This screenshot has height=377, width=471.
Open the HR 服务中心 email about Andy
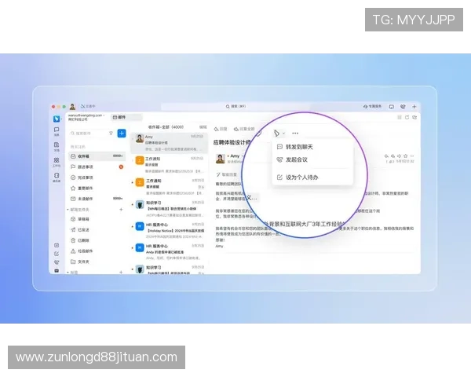coord(169,252)
